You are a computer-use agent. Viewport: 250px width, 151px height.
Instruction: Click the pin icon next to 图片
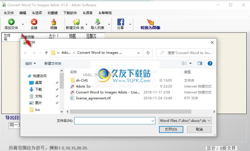pyautogui.click(x=57, y=103)
